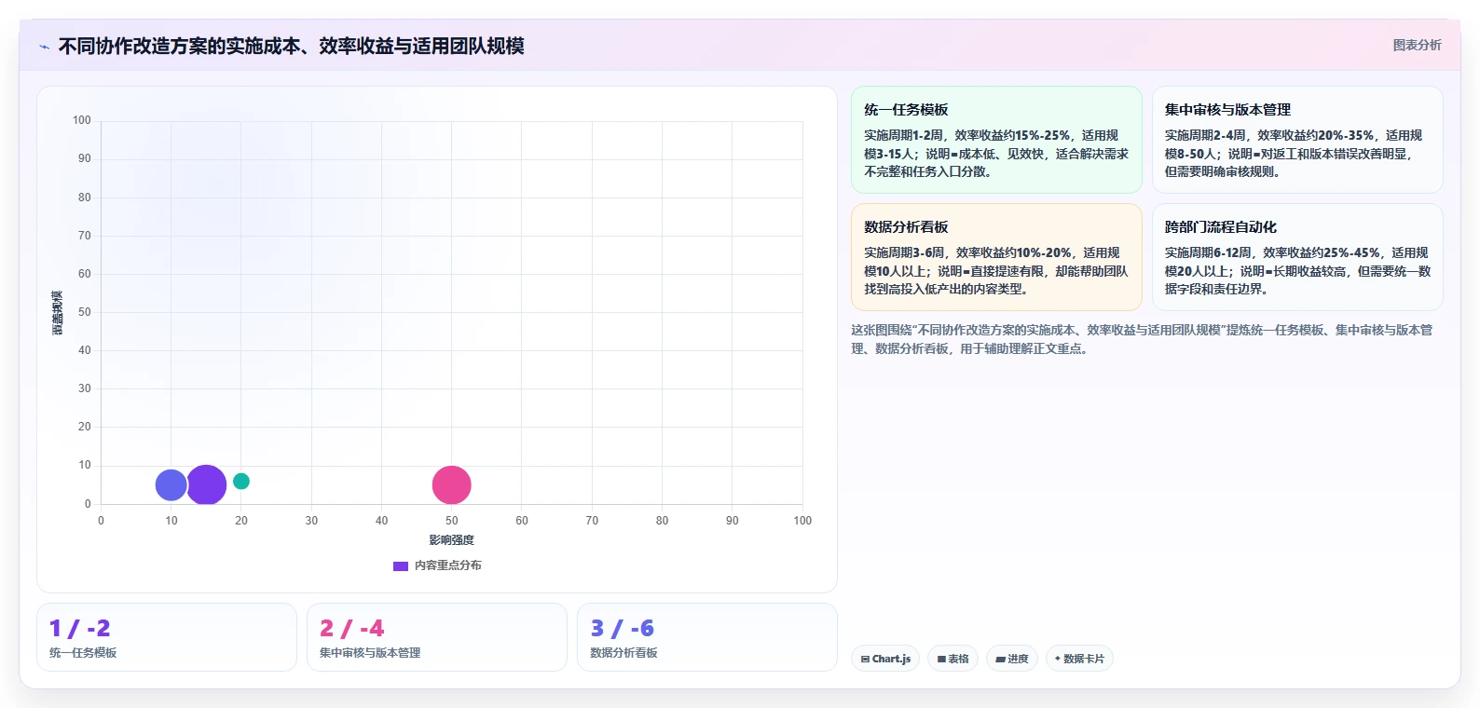Click the y-axis tick label 60
Screen dimensions: 1480x708
tap(85, 274)
